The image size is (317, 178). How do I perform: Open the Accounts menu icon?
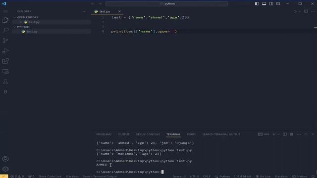pos(5,159)
